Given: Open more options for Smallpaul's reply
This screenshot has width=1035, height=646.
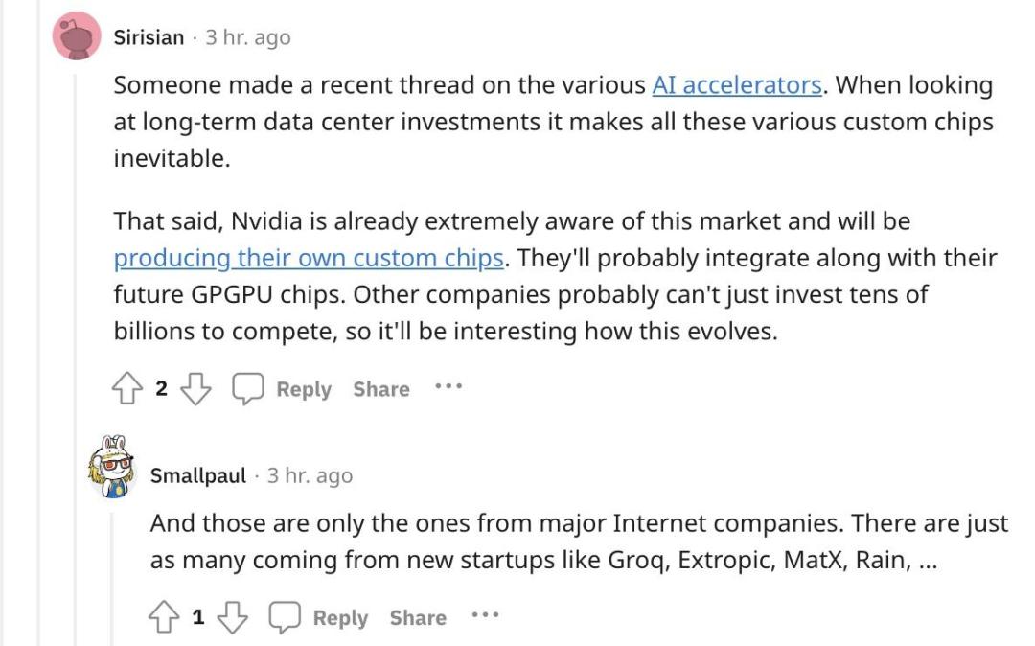Looking at the screenshot, I should pyautogui.click(x=485, y=616).
